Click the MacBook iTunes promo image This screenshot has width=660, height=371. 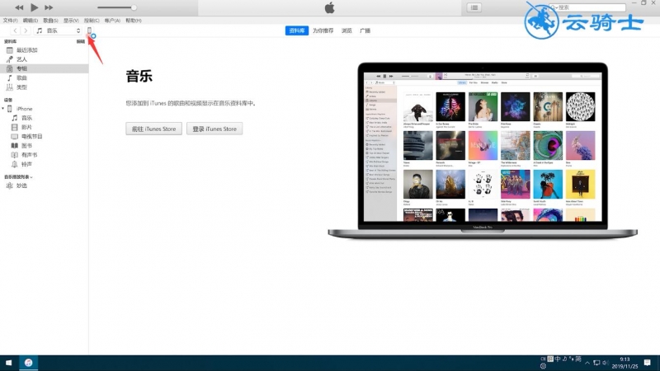click(x=483, y=151)
